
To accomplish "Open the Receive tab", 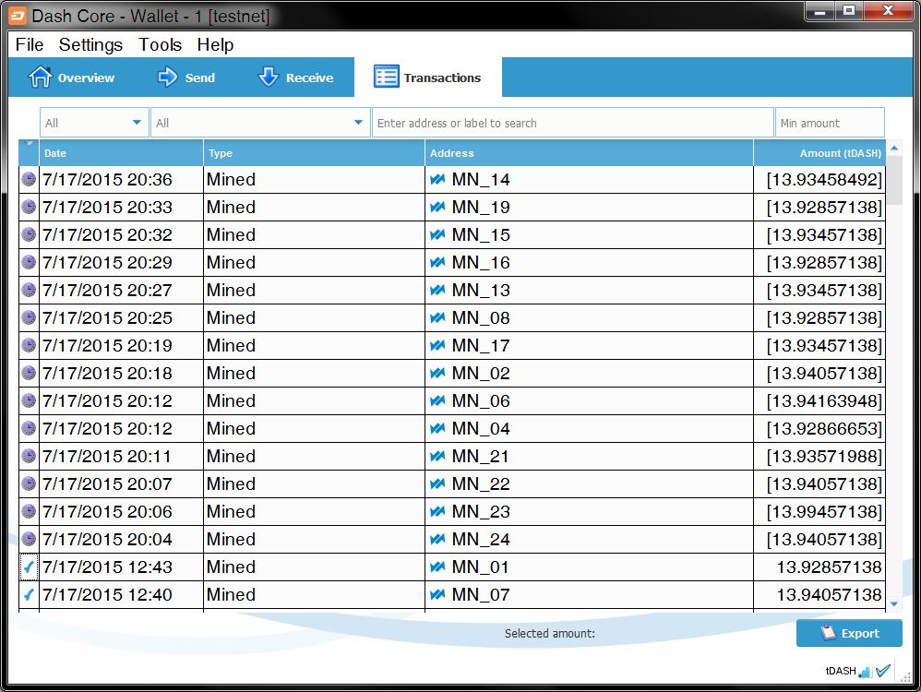I will coord(296,77).
